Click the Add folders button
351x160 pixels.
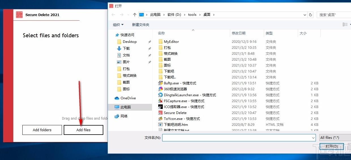point(42,130)
